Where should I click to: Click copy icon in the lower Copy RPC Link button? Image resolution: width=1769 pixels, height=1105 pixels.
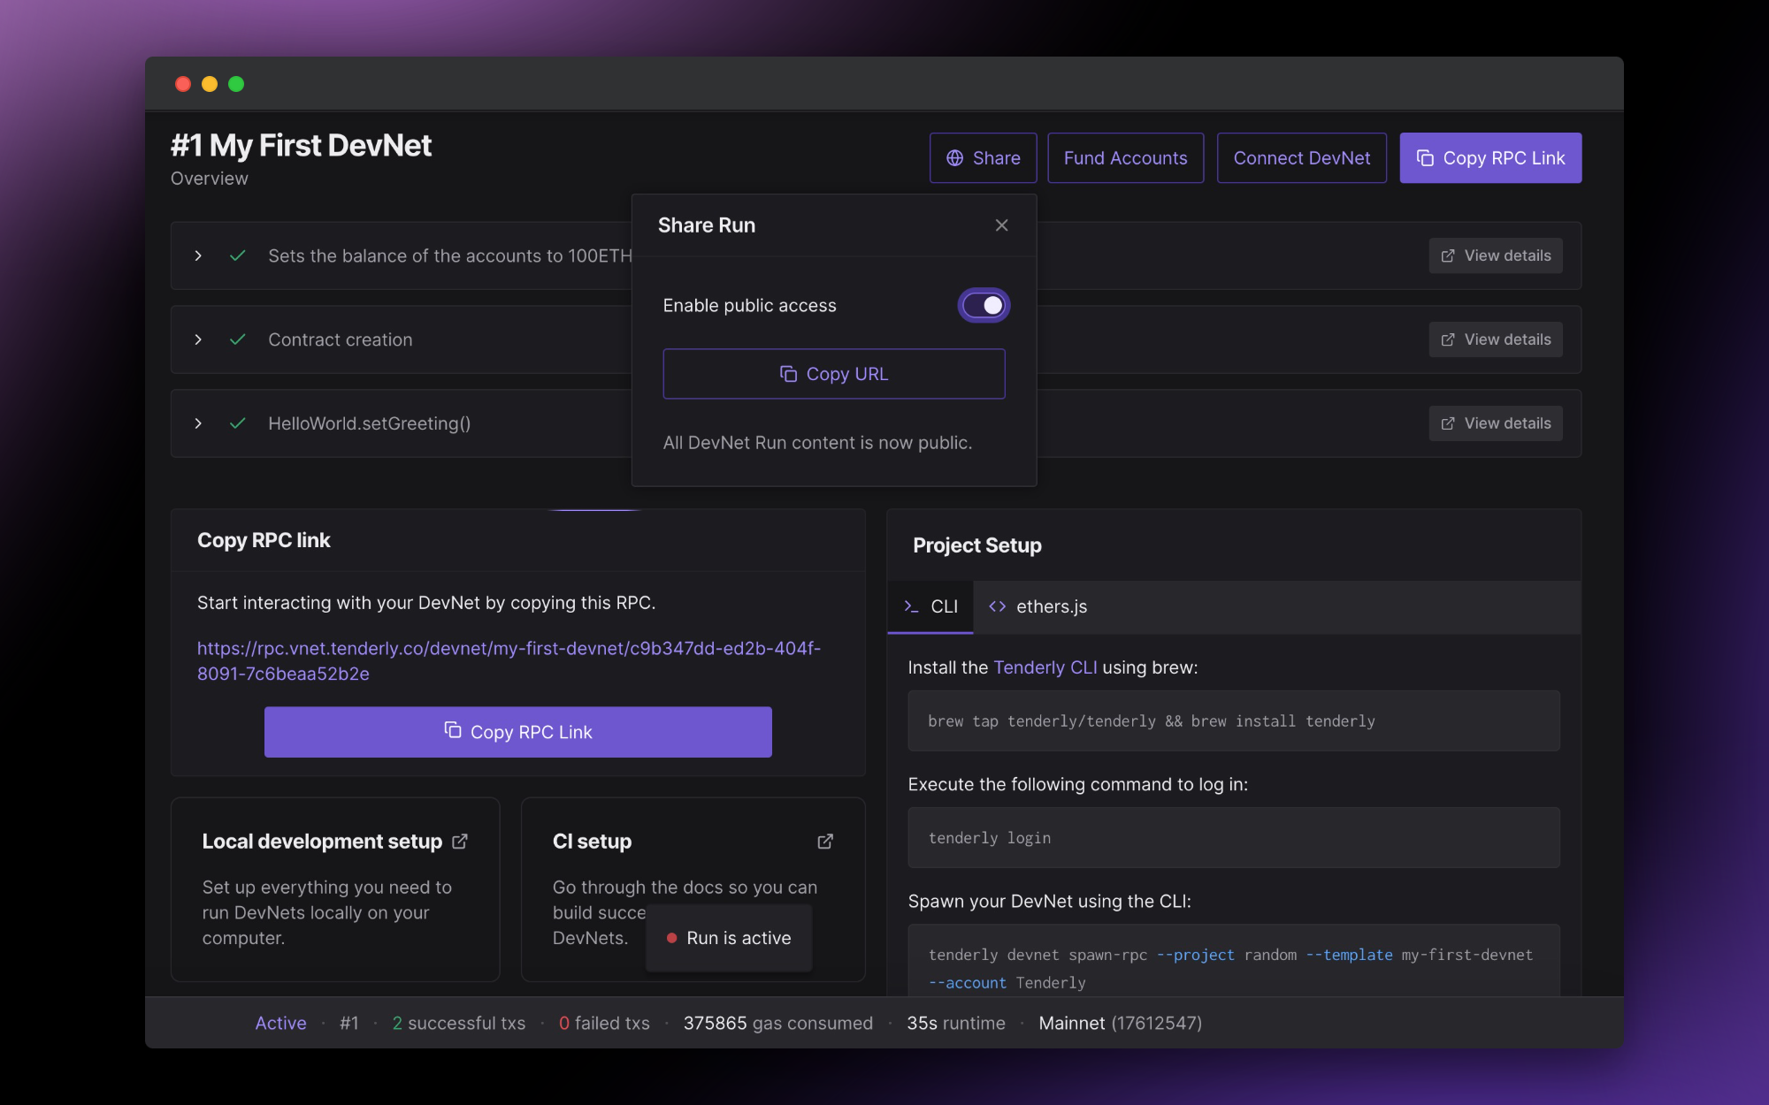452,732
